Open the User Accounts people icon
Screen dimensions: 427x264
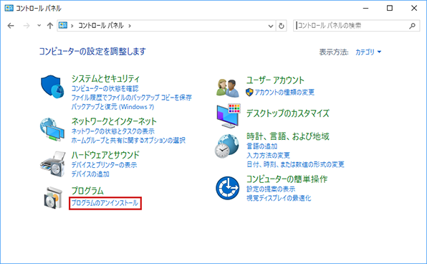pyautogui.click(x=228, y=88)
